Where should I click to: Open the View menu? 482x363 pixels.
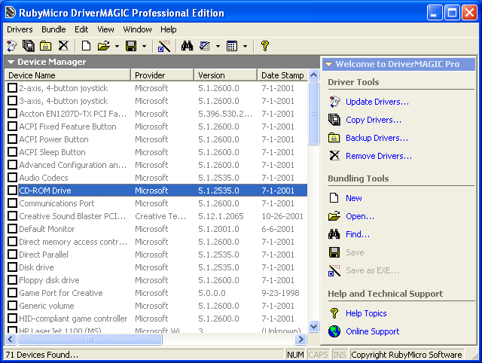point(105,29)
